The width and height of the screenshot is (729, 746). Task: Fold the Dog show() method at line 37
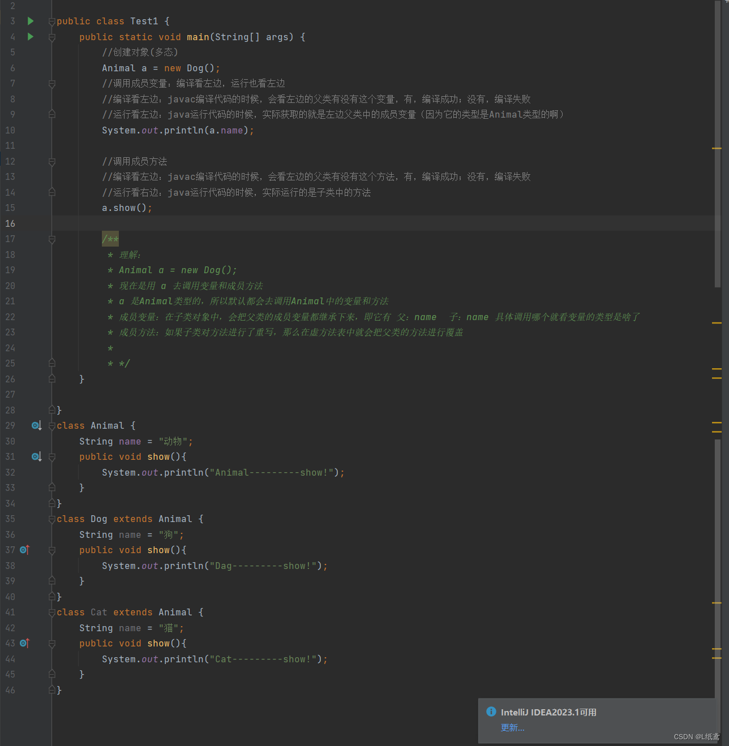tap(52, 550)
